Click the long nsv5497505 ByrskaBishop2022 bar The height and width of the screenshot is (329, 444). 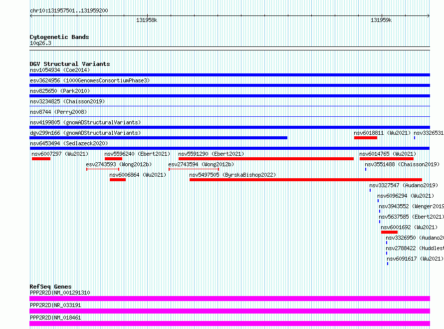click(305, 180)
